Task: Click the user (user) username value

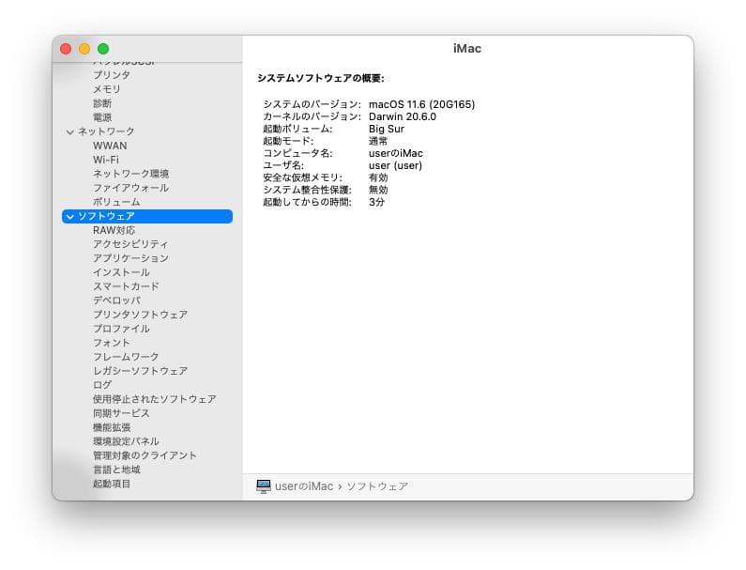Action: (395, 165)
